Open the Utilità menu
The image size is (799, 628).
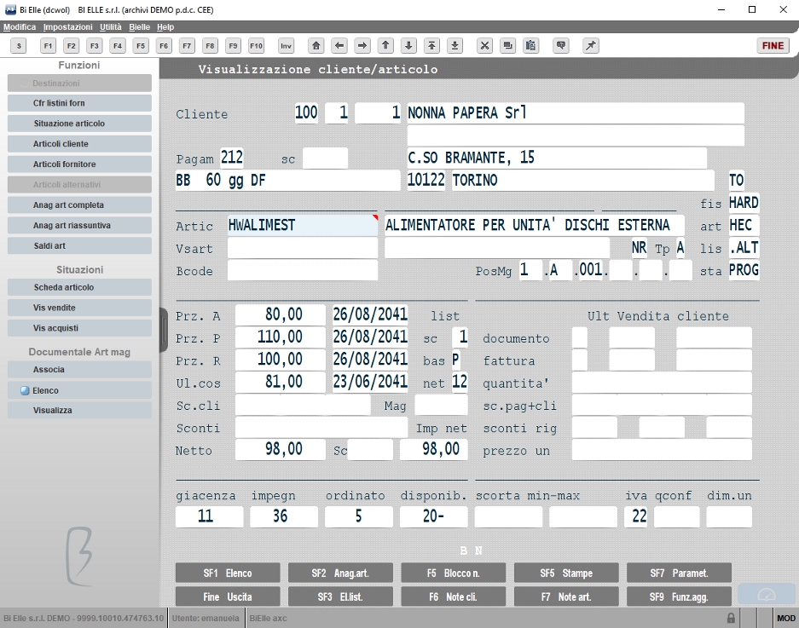(x=111, y=27)
